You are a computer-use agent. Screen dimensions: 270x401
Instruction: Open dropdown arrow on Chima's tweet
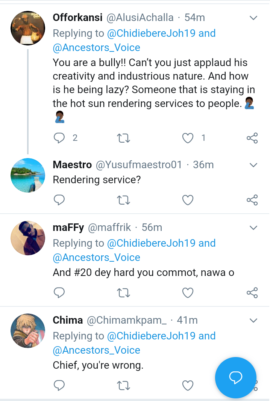click(x=253, y=320)
